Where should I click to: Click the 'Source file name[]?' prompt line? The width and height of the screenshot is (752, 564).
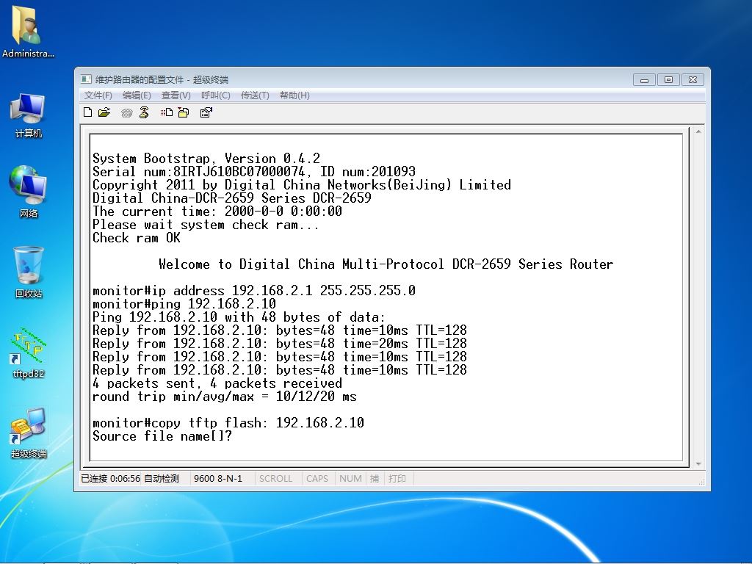[162, 436]
